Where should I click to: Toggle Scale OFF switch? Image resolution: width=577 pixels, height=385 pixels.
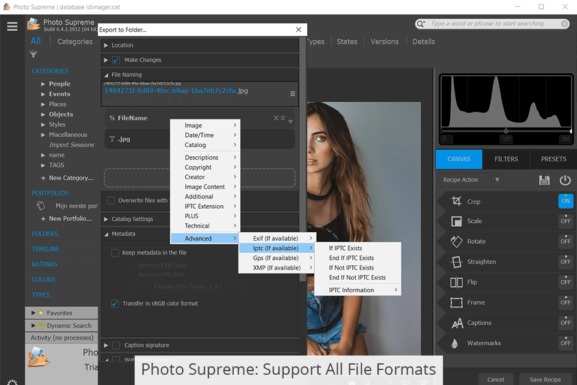[566, 221]
